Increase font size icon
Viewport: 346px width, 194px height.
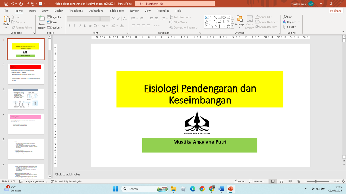point(113,19)
